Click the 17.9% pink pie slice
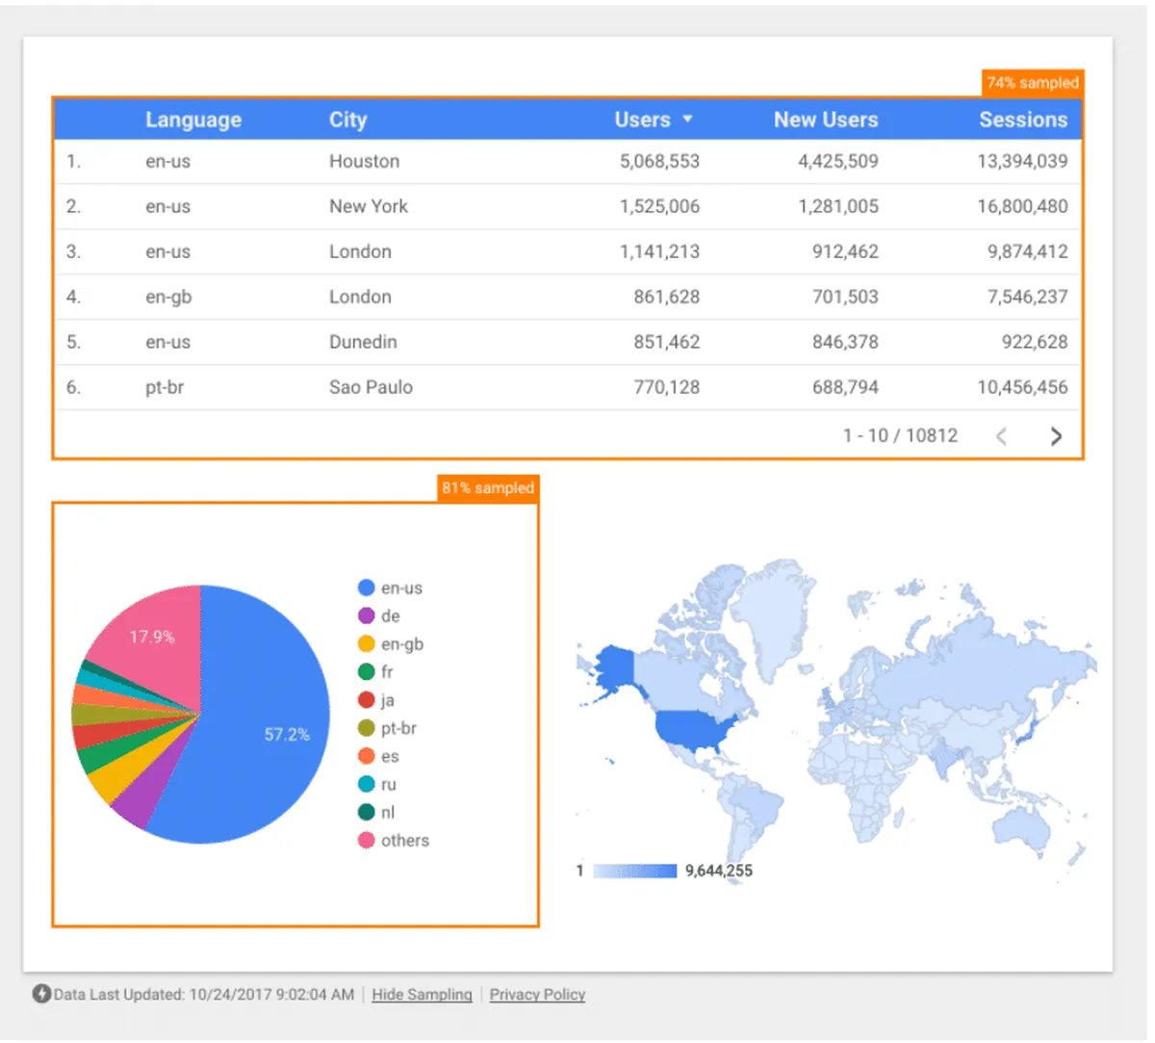 click(154, 636)
